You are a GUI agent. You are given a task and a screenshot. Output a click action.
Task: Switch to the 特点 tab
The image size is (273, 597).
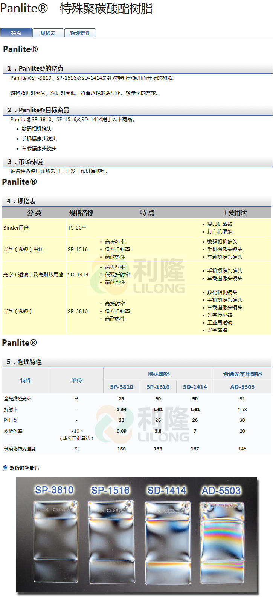point(16,33)
